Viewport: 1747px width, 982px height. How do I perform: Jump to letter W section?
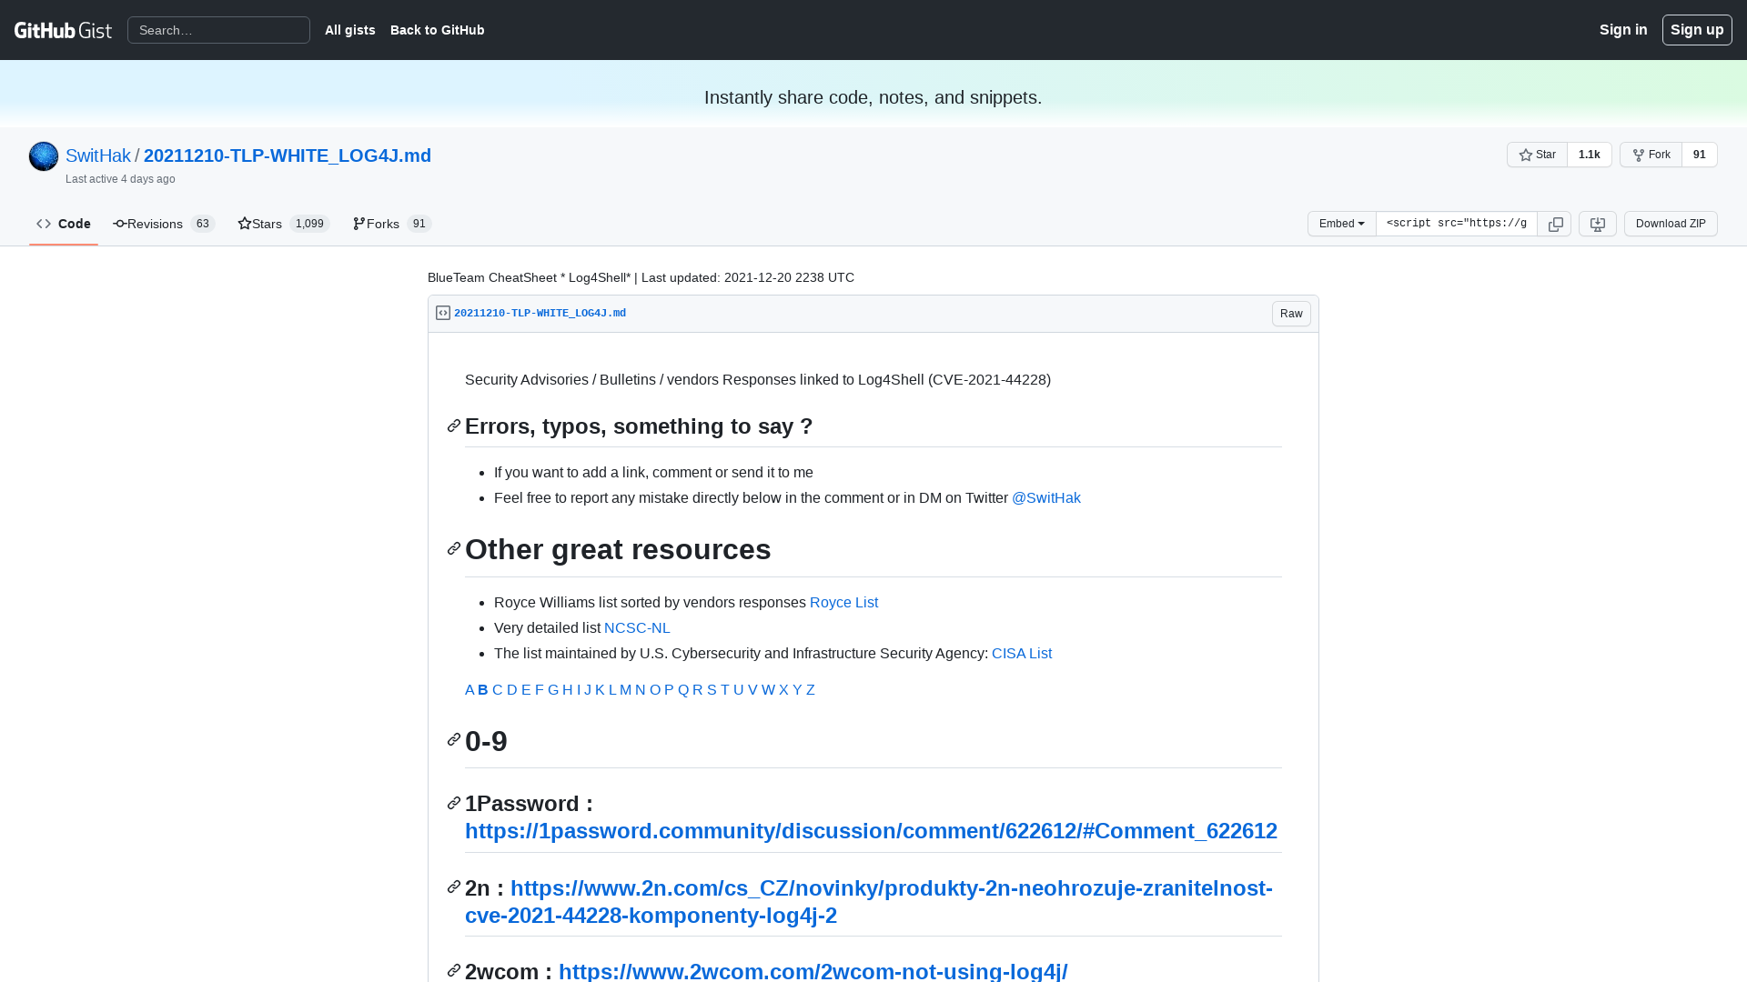tap(768, 690)
